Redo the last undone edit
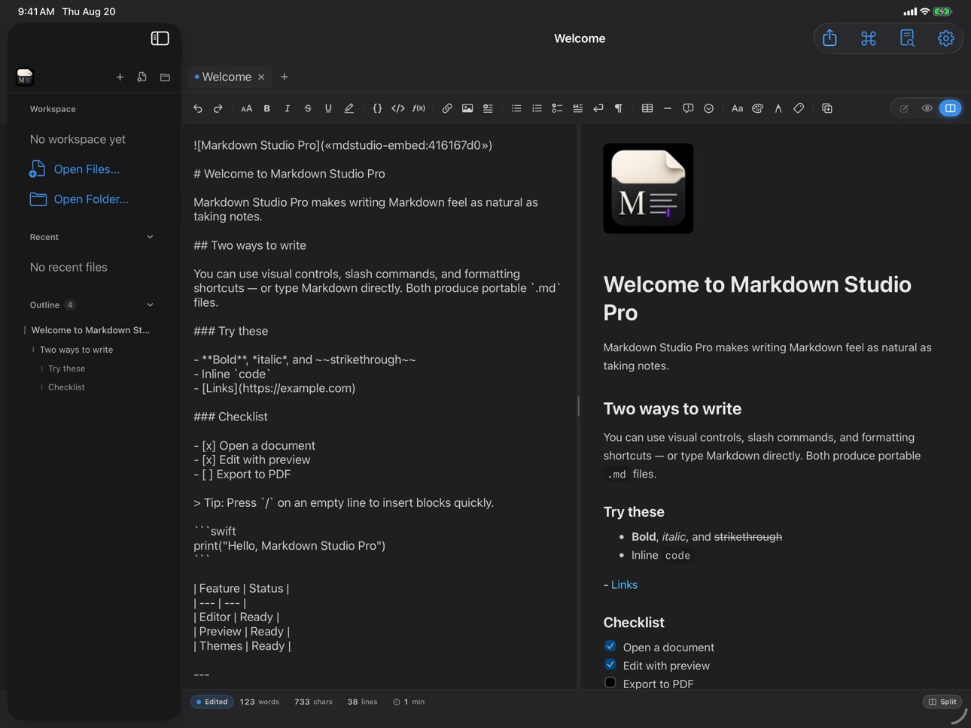 click(218, 108)
